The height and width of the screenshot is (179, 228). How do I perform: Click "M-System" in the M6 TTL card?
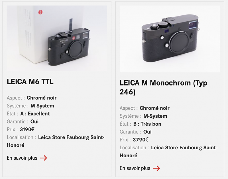click(42, 106)
